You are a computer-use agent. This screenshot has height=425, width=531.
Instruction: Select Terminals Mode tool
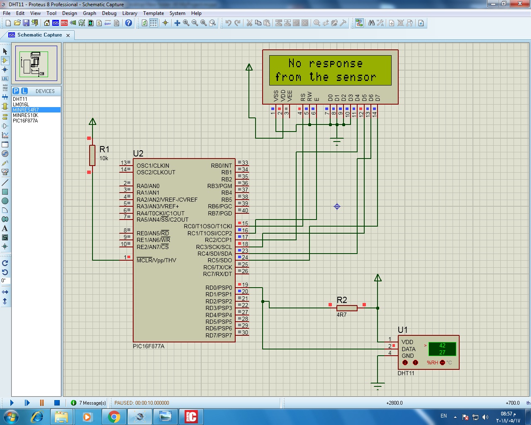point(5,117)
